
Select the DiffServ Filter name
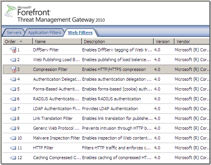[x=46, y=50]
